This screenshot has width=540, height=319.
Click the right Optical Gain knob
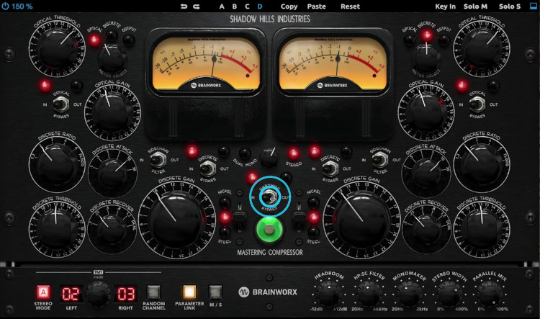click(426, 112)
